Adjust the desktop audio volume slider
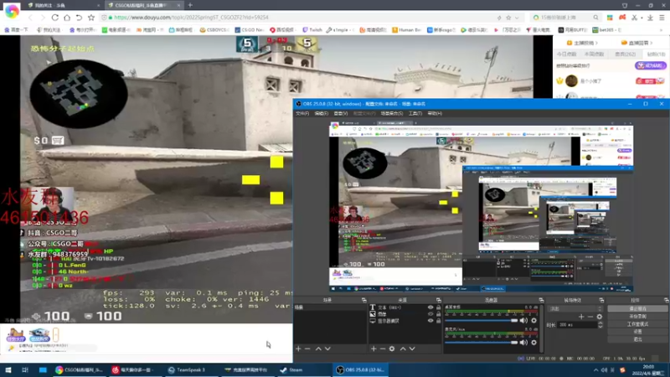The height and width of the screenshot is (377, 670). click(481, 320)
